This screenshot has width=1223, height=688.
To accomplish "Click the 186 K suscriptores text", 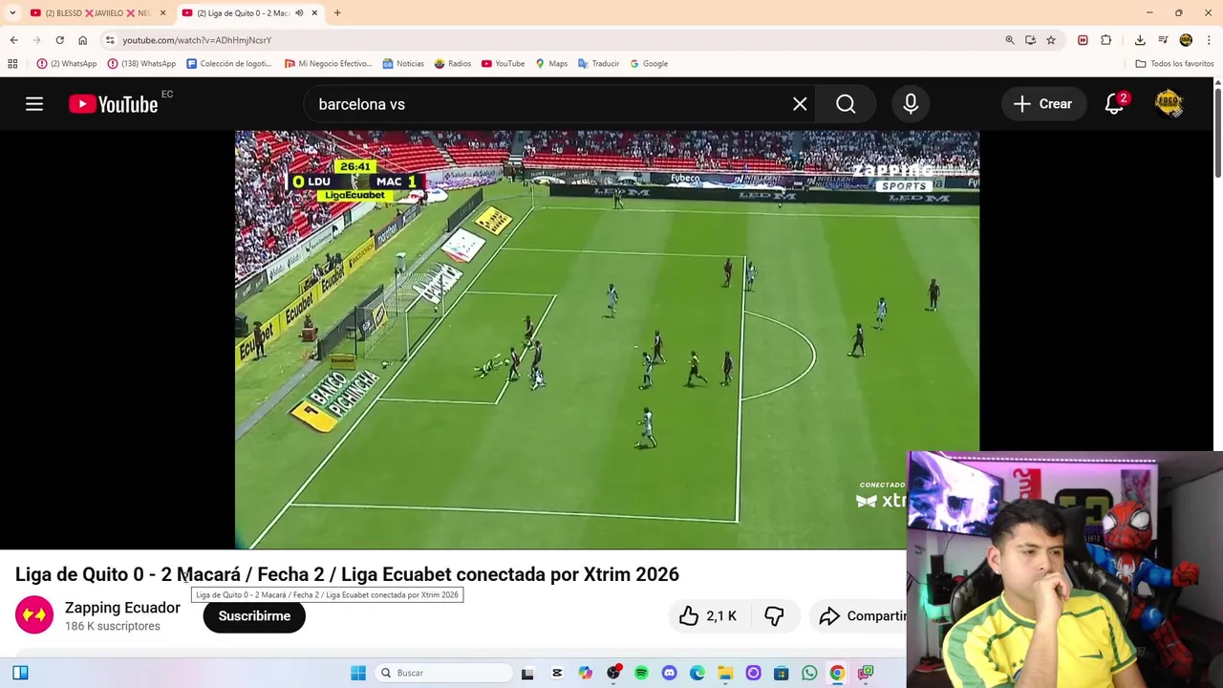I will [113, 626].
